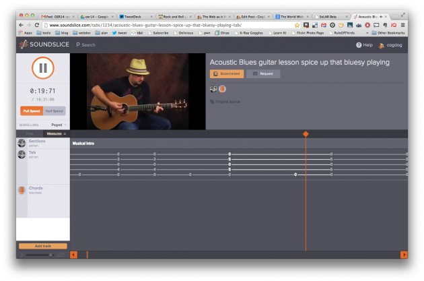This screenshot has height=281, width=424.
Task: Open the alan bookmarks folder
Action: click(x=102, y=33)
